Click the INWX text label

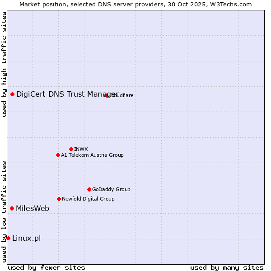tap(81, 149)
